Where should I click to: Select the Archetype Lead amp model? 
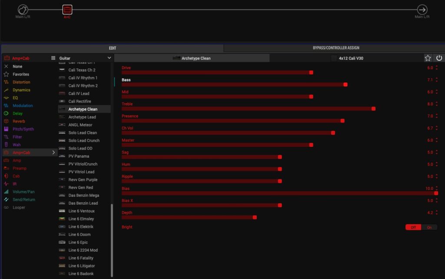click(x=82, y=117)
